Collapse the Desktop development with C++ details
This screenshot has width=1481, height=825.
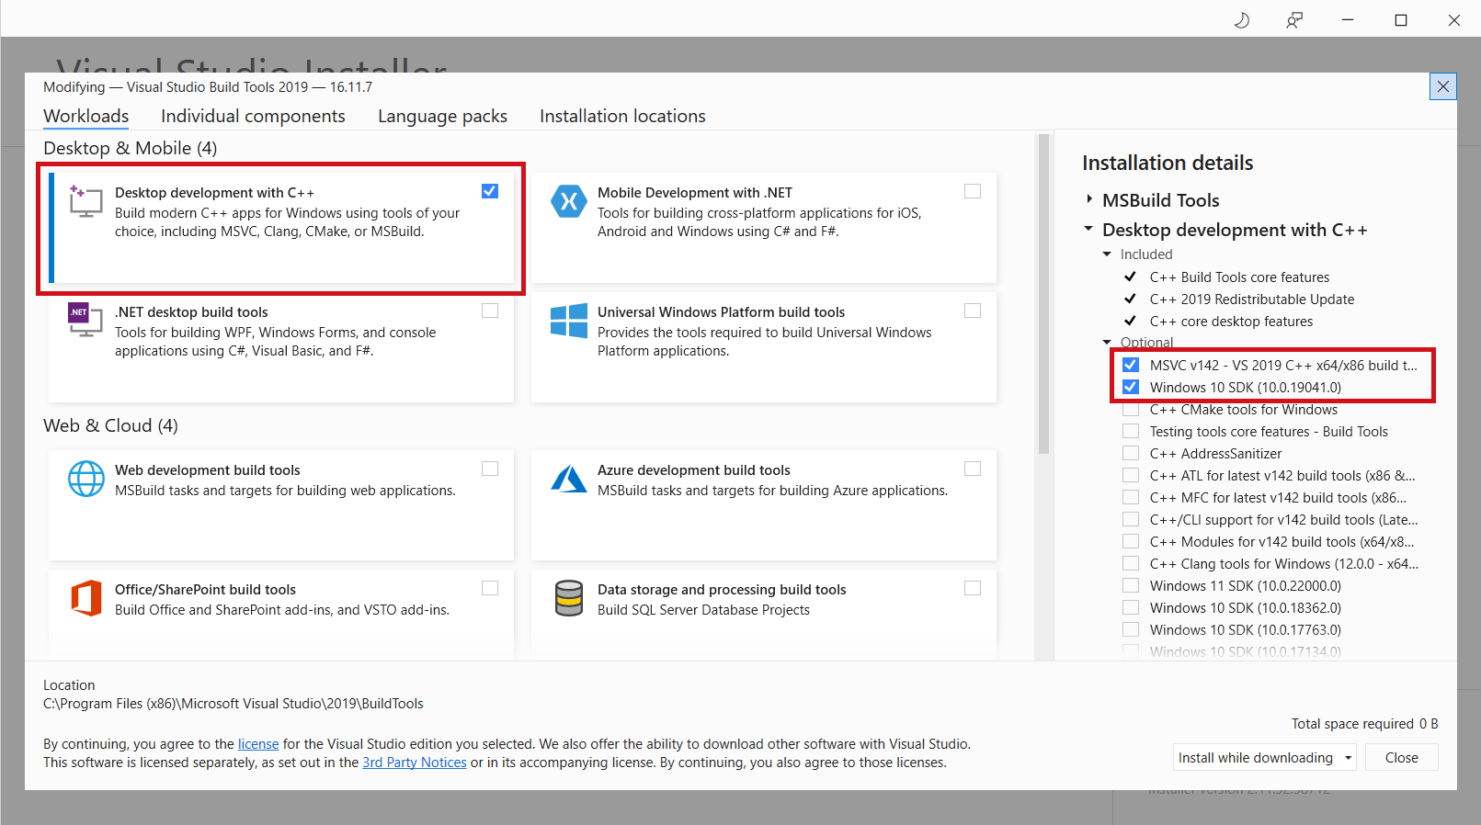(1088, 229)
